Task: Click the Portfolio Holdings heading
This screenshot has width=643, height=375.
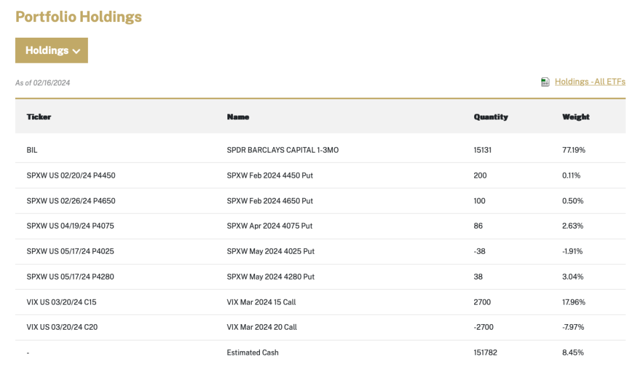Action: [x=78, y=17]
